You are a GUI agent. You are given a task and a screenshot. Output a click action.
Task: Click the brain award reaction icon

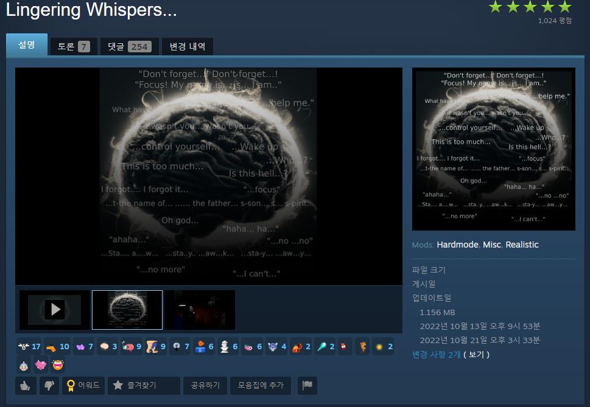coord(104,347)
